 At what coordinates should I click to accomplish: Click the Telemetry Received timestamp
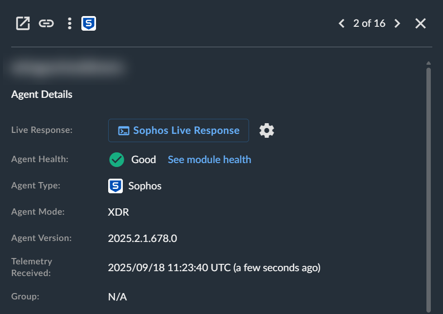214,268
